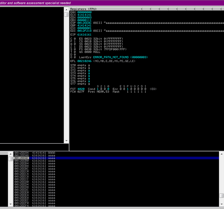Click the dump pane scroll-down arrow beside the stack
This screenshot has height=209, width=224.
(11, 204)
